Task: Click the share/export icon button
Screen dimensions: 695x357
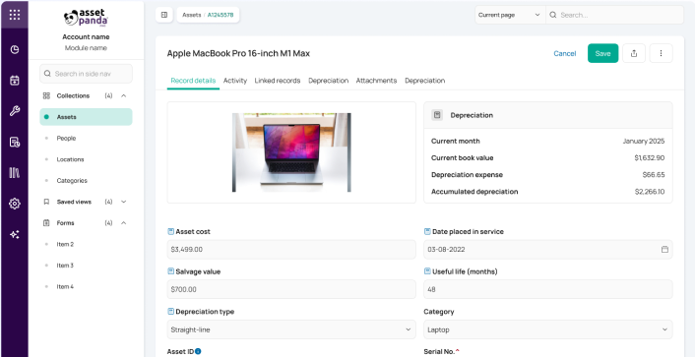Action: pos(634,53)
